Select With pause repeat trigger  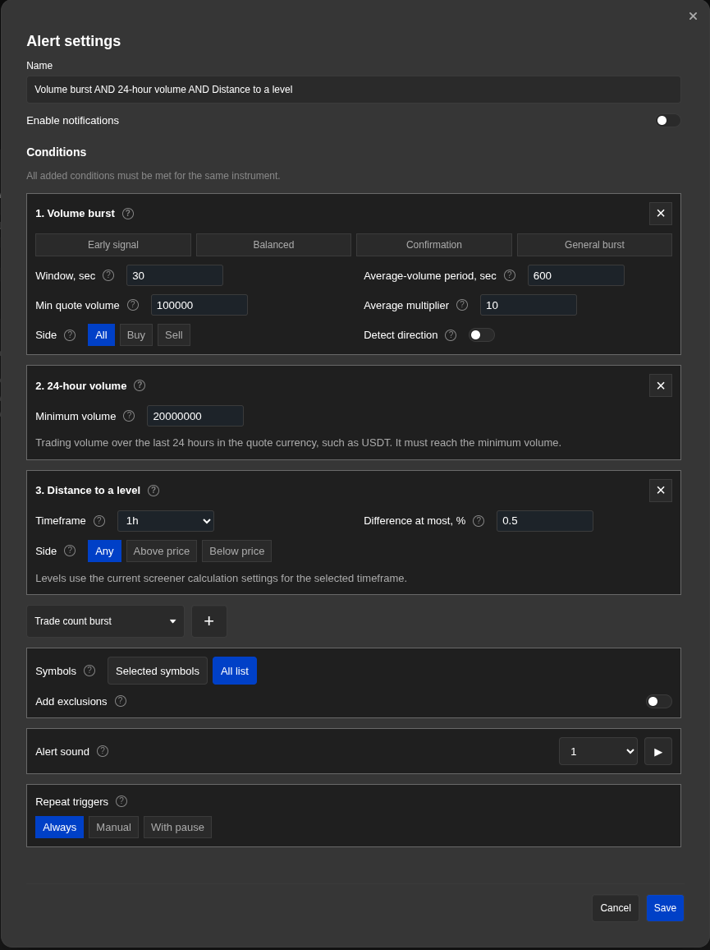pyautogui.click(x=177, y=827)
